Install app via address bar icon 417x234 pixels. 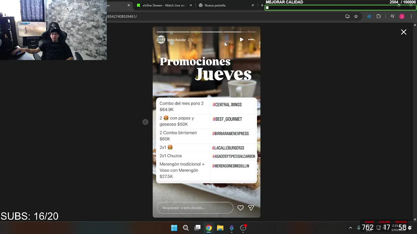[348, 16]
